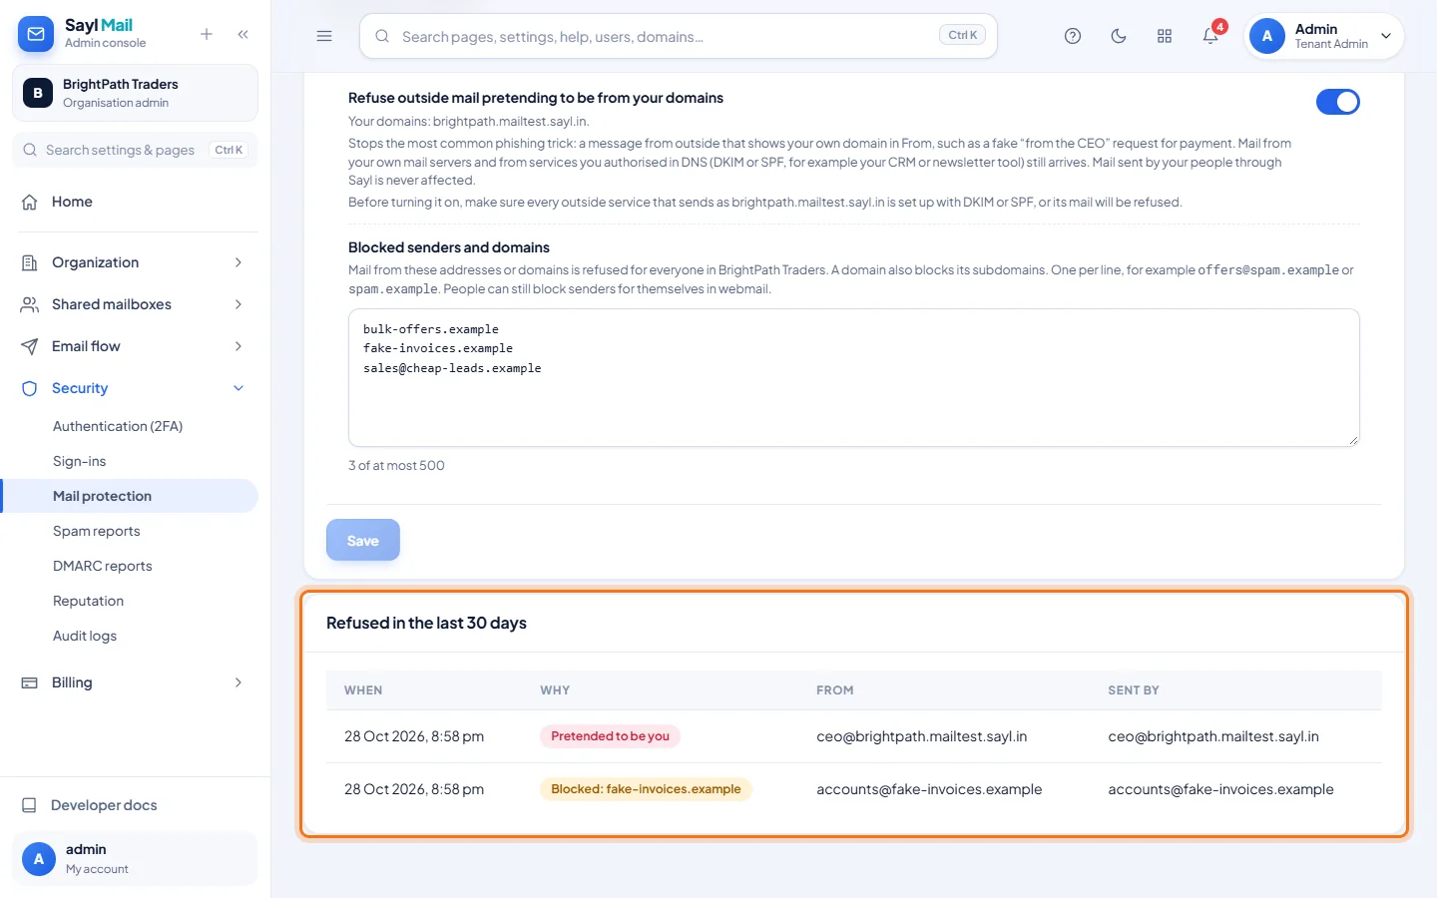The height and width of the screenshot is (898, 1437).
Task: Expand the Shared mailboxes chevron
Action: [x=239, y=304]
